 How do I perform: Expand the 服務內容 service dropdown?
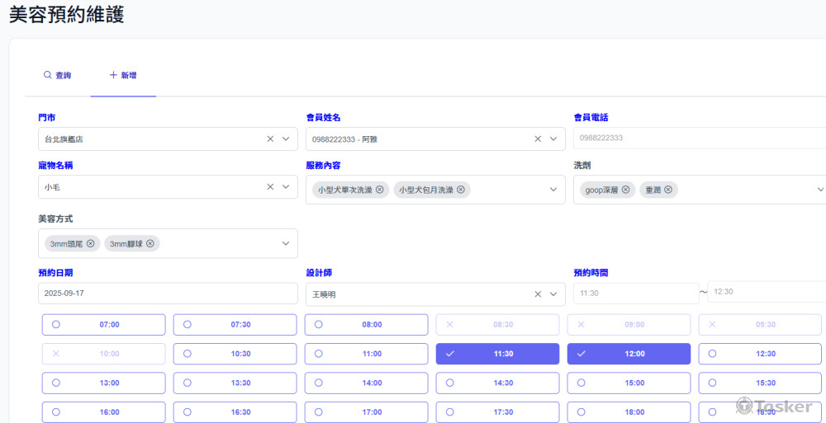click(x=553, y=190)
